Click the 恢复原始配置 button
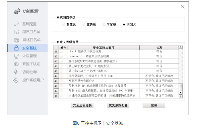198x129 pixels. (118, 105)
